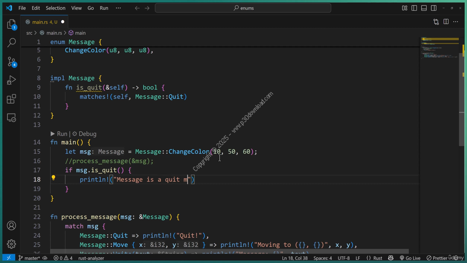The image size is (467, 263).
Task: Open problems panel via errors and warnings count
Action: click(63, 258)
